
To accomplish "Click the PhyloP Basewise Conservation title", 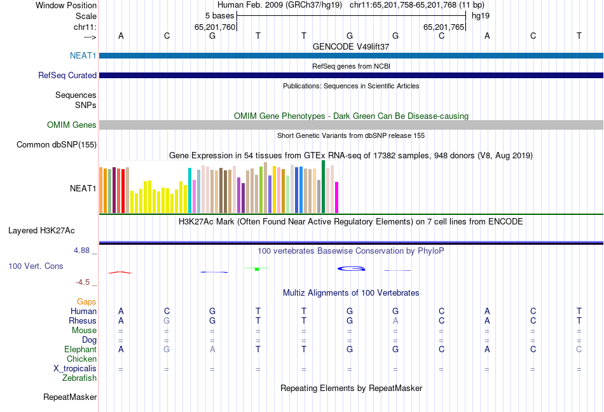I will pyautogui.click(x=351, y=251).
